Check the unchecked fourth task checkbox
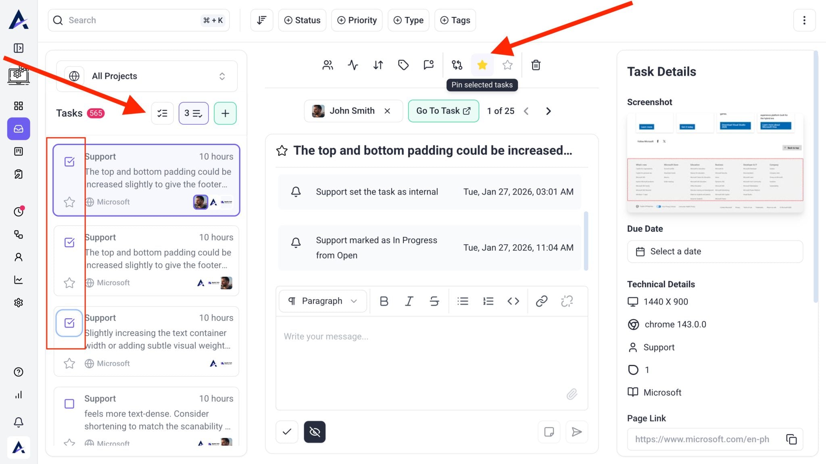 (x=69, y=404)
